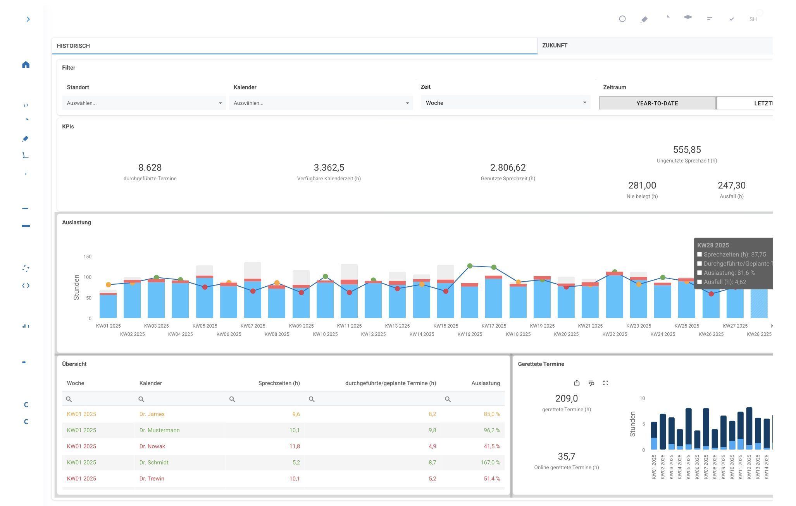Open the Zeit dropdown showing Woche
Viewport: 796px width, 506px height.
point(505,103)
